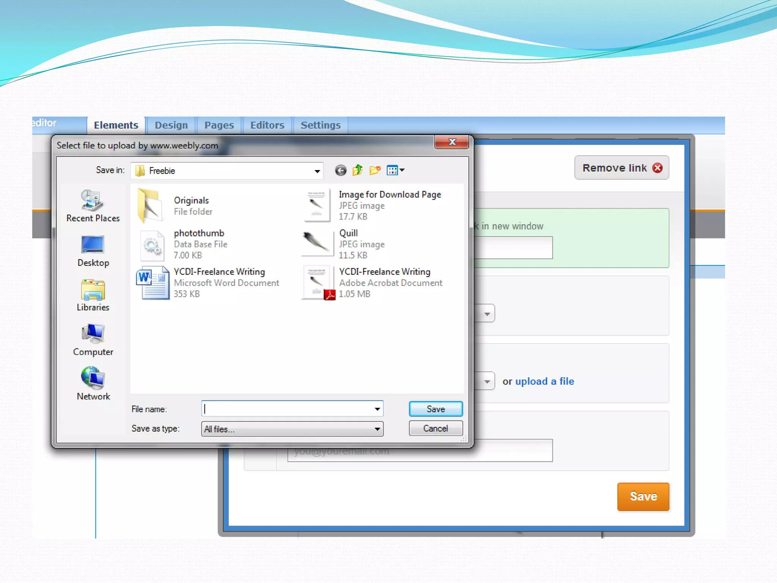The width and height of the screenshot is (777, 583).
Task: Open Recent Places in sidebar
Action: 93,206
